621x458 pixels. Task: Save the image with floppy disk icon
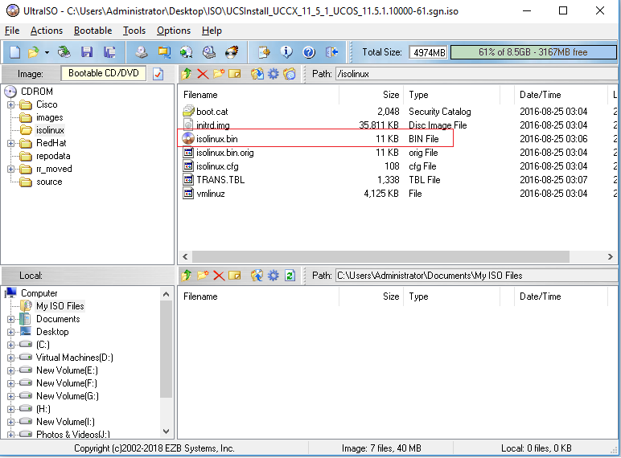coord(86,52)
